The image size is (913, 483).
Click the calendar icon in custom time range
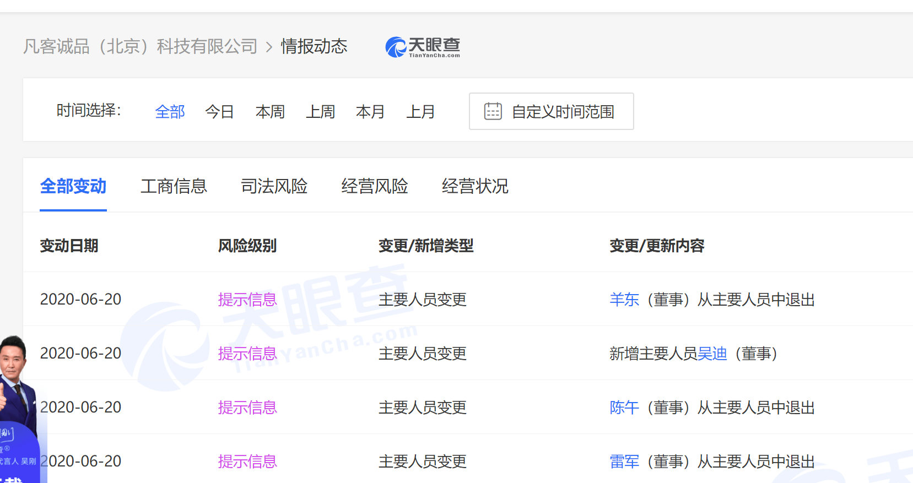pyautogui.click(x=493, y=111)
